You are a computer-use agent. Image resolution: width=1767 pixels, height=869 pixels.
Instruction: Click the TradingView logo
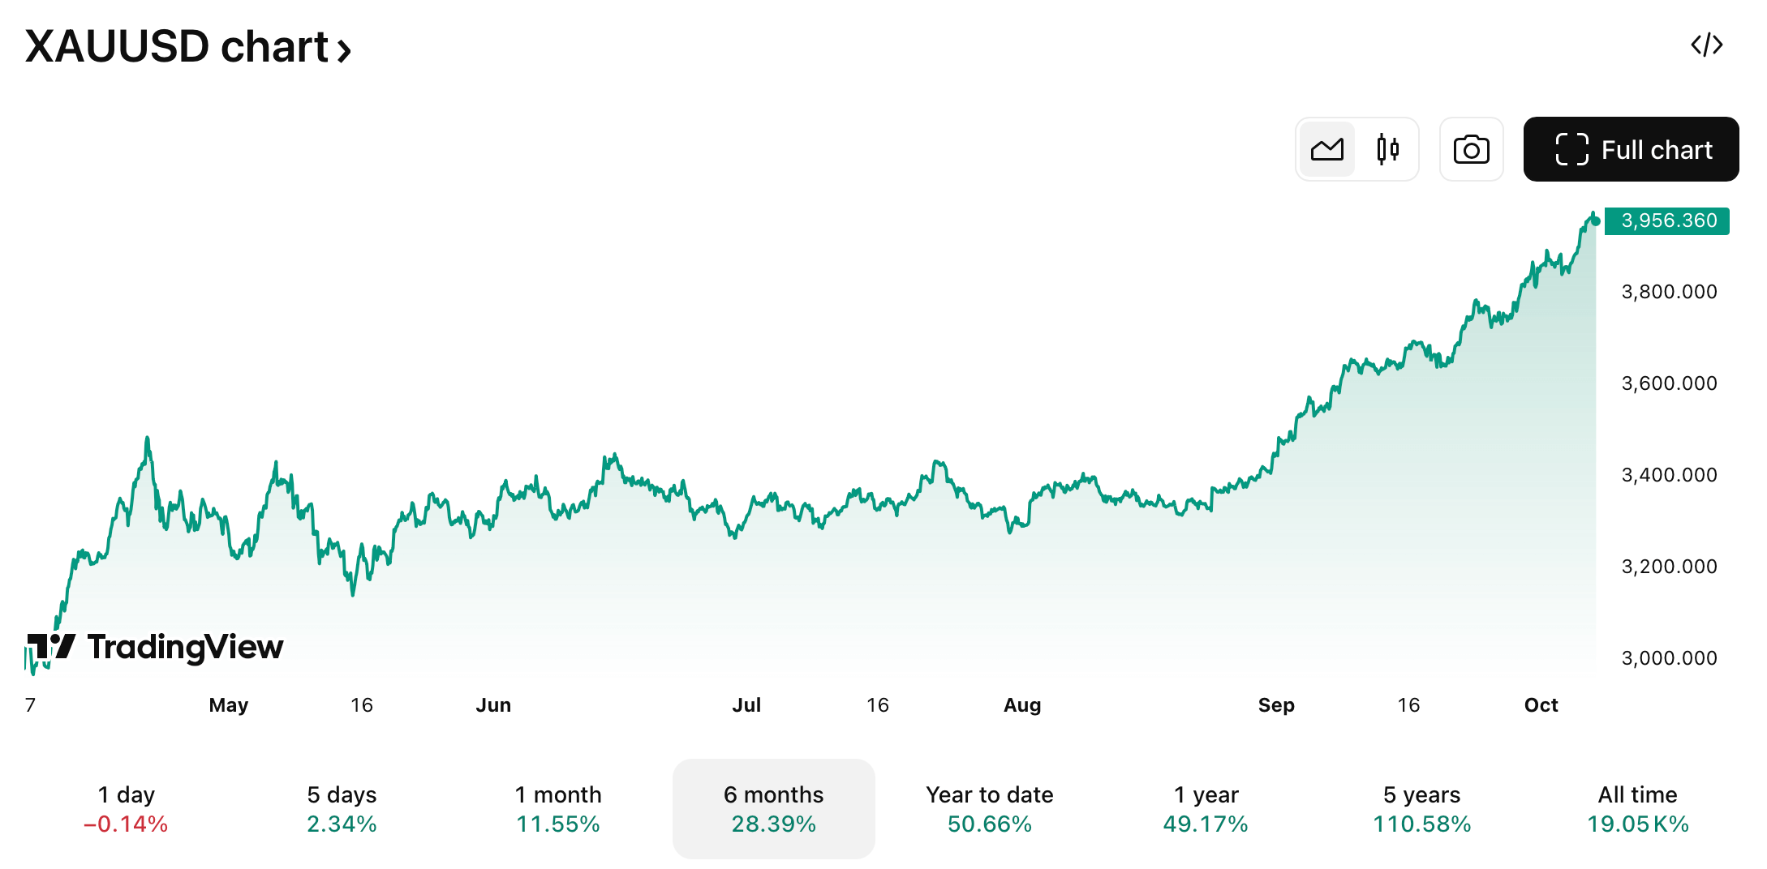(156, 647)
